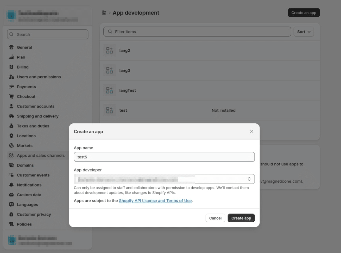Click the Taxes and duties icon
Image resolution: width=341 pixels, height=253 pixels.
11,126
